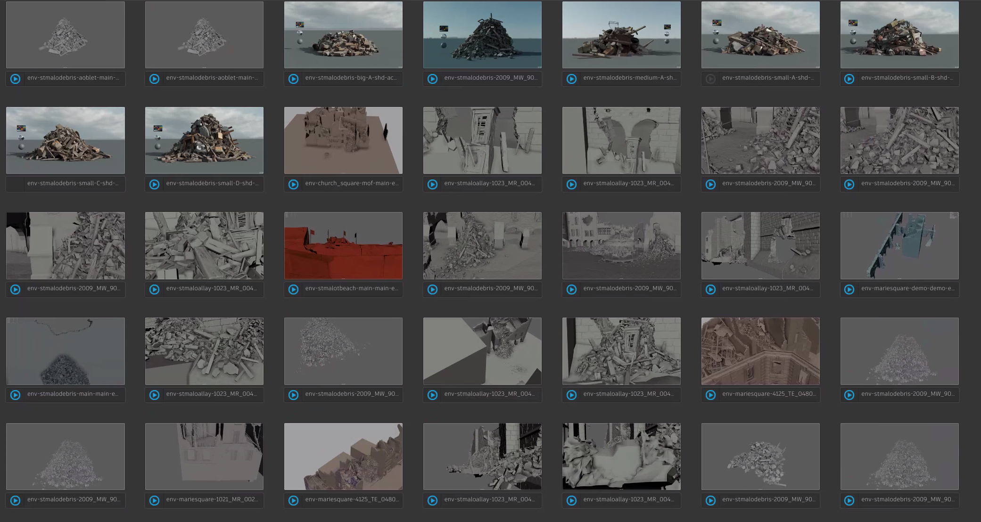This screenshot has width=981, height=522.
Task: Click play on env-church_square-mof-main clip
Action: pyautogui.click(x=293, y=184)
